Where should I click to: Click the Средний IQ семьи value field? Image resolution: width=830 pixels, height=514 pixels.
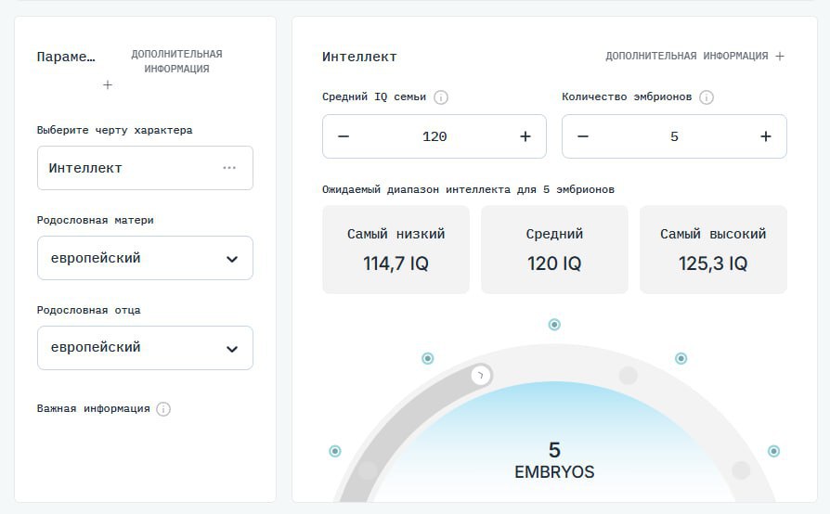pos(434,136)
